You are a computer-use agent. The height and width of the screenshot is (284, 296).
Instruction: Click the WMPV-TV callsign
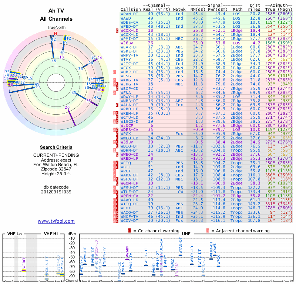point(129,55)
